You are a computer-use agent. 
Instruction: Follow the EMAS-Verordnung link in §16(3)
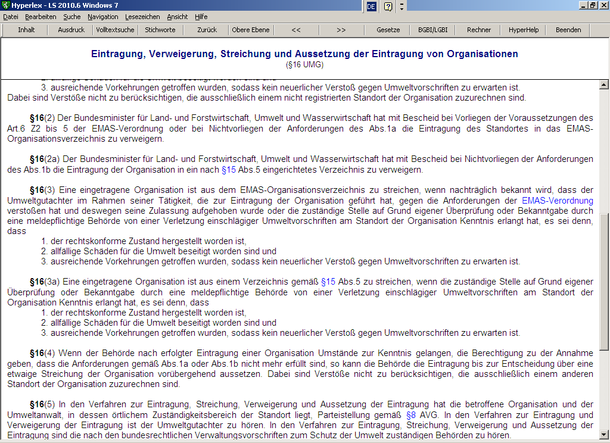coord(558,201)
